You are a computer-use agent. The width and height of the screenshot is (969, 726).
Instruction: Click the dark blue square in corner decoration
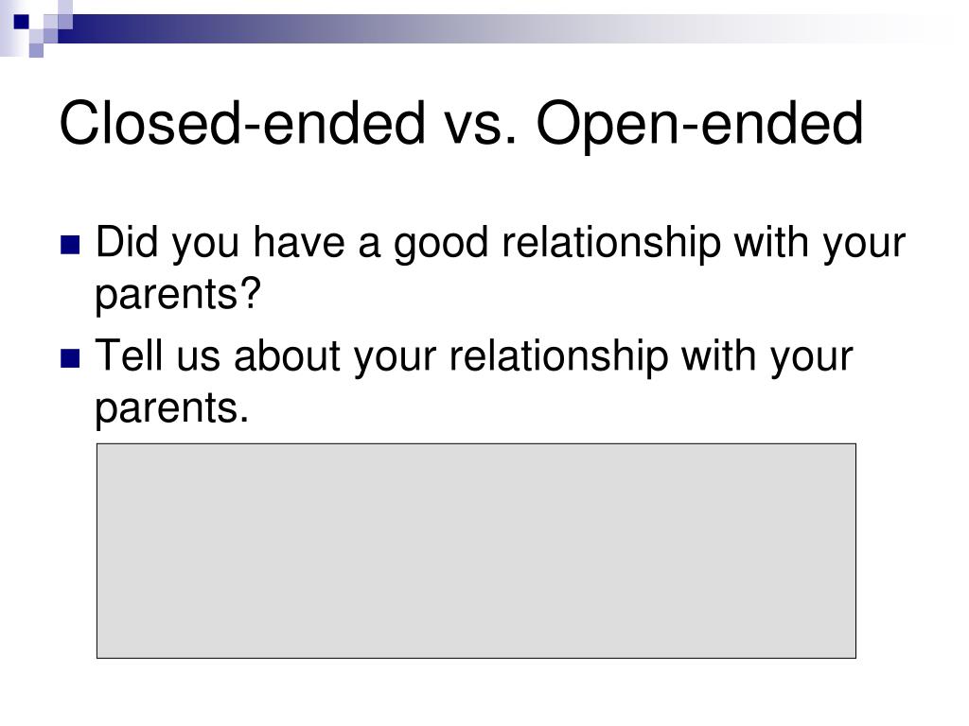[x=21, y=23]
